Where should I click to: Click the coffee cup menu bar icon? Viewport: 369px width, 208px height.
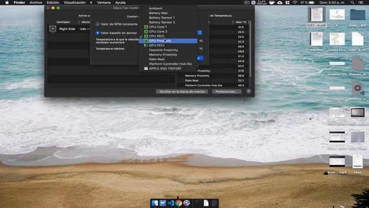click(272, 2)
